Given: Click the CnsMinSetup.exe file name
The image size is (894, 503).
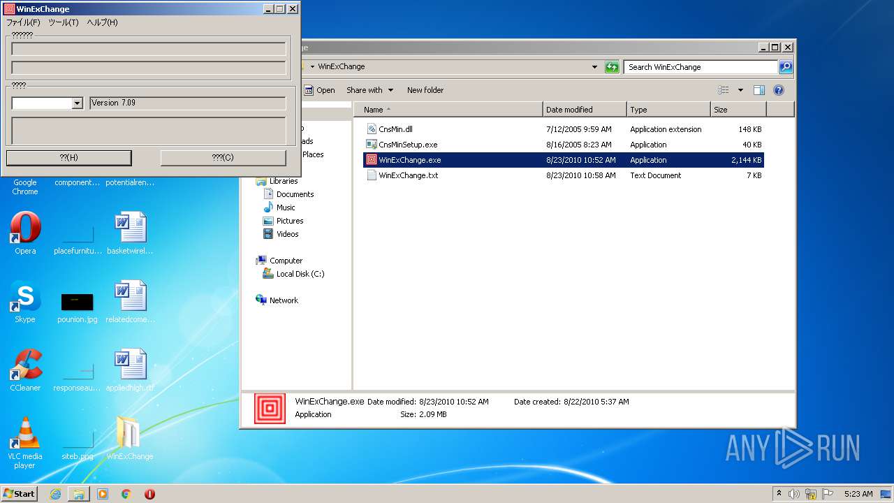Looking at the screenshot, I should click(x=408, y=145).
